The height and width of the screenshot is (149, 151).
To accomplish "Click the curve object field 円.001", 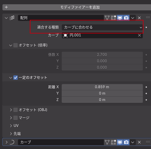I will pos(102,35).
